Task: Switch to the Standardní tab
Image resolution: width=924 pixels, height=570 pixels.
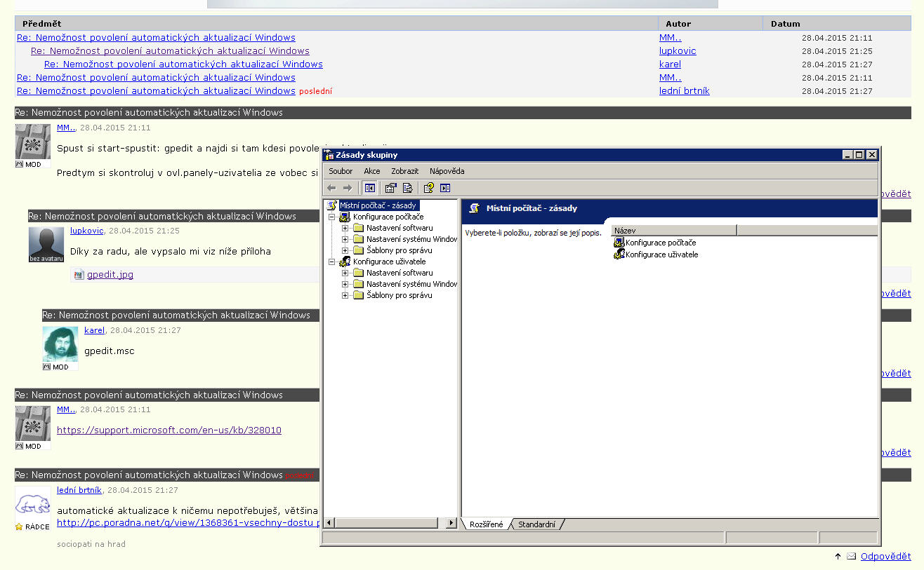Action: coord(536,524)
